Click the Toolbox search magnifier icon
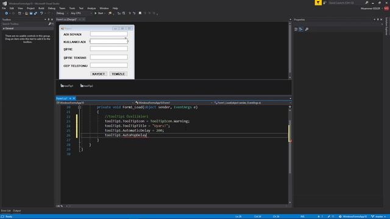 pos(50,24)
